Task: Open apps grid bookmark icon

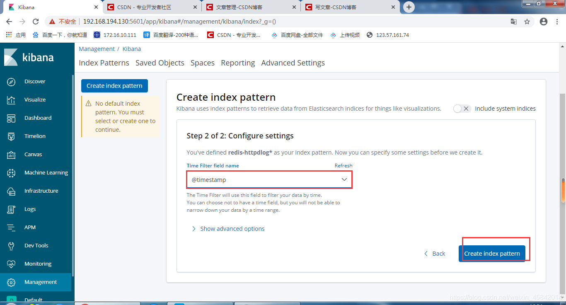Action: tap(9, 35)
